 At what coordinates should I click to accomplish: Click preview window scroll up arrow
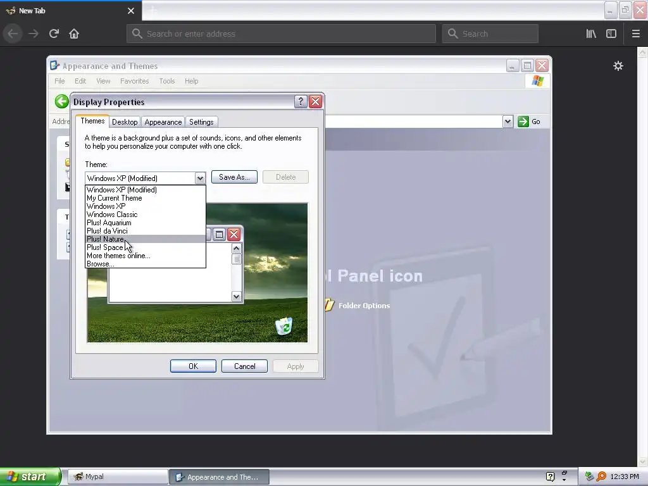click(x=237, y=248)
